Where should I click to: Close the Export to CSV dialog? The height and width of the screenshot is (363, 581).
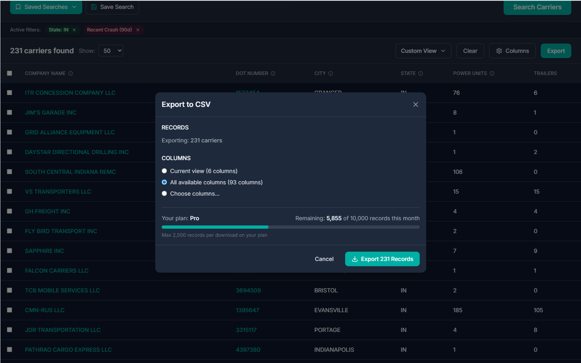click(x=415, y=104)
